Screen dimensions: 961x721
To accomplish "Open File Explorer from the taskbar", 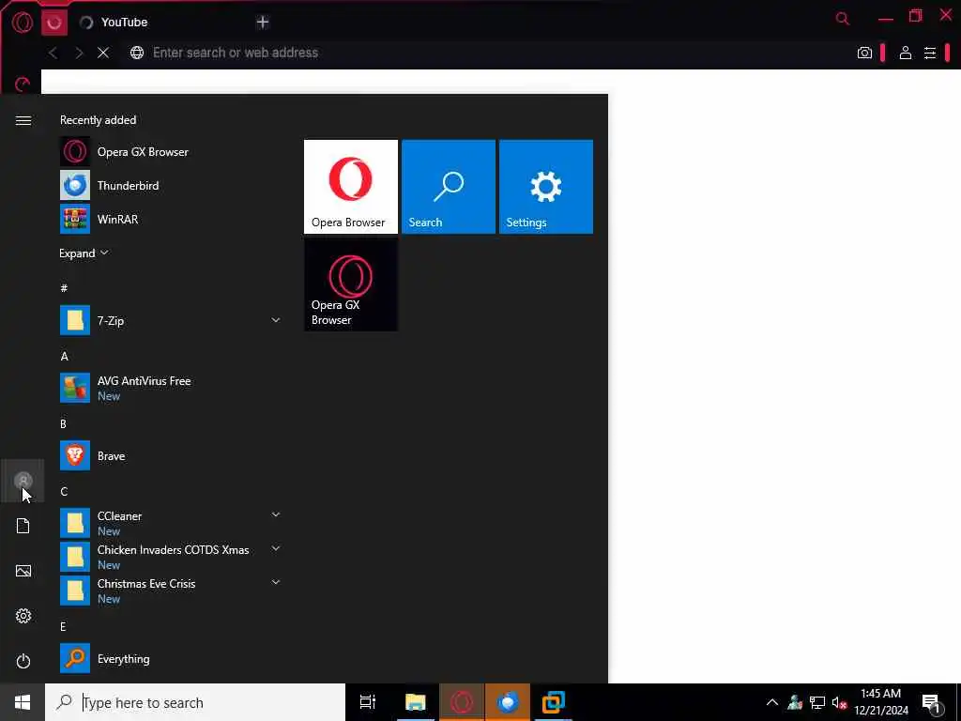I will pos(415,702).
